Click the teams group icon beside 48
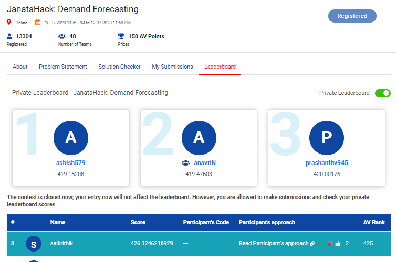 click(x=62, y=36)
